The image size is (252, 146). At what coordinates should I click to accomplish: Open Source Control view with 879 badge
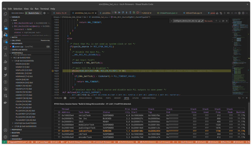[x=5, y=27]
